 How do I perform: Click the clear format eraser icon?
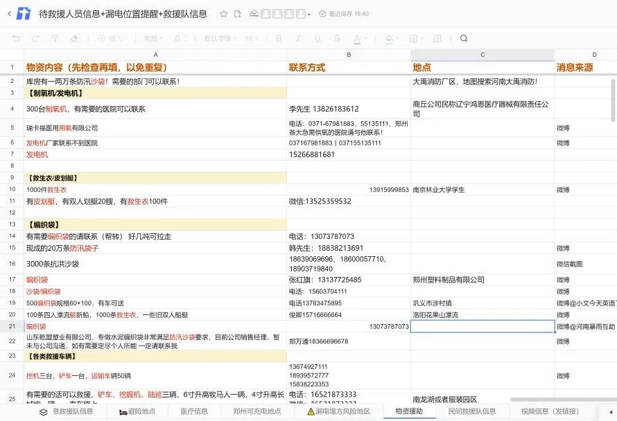click(74, 39)
